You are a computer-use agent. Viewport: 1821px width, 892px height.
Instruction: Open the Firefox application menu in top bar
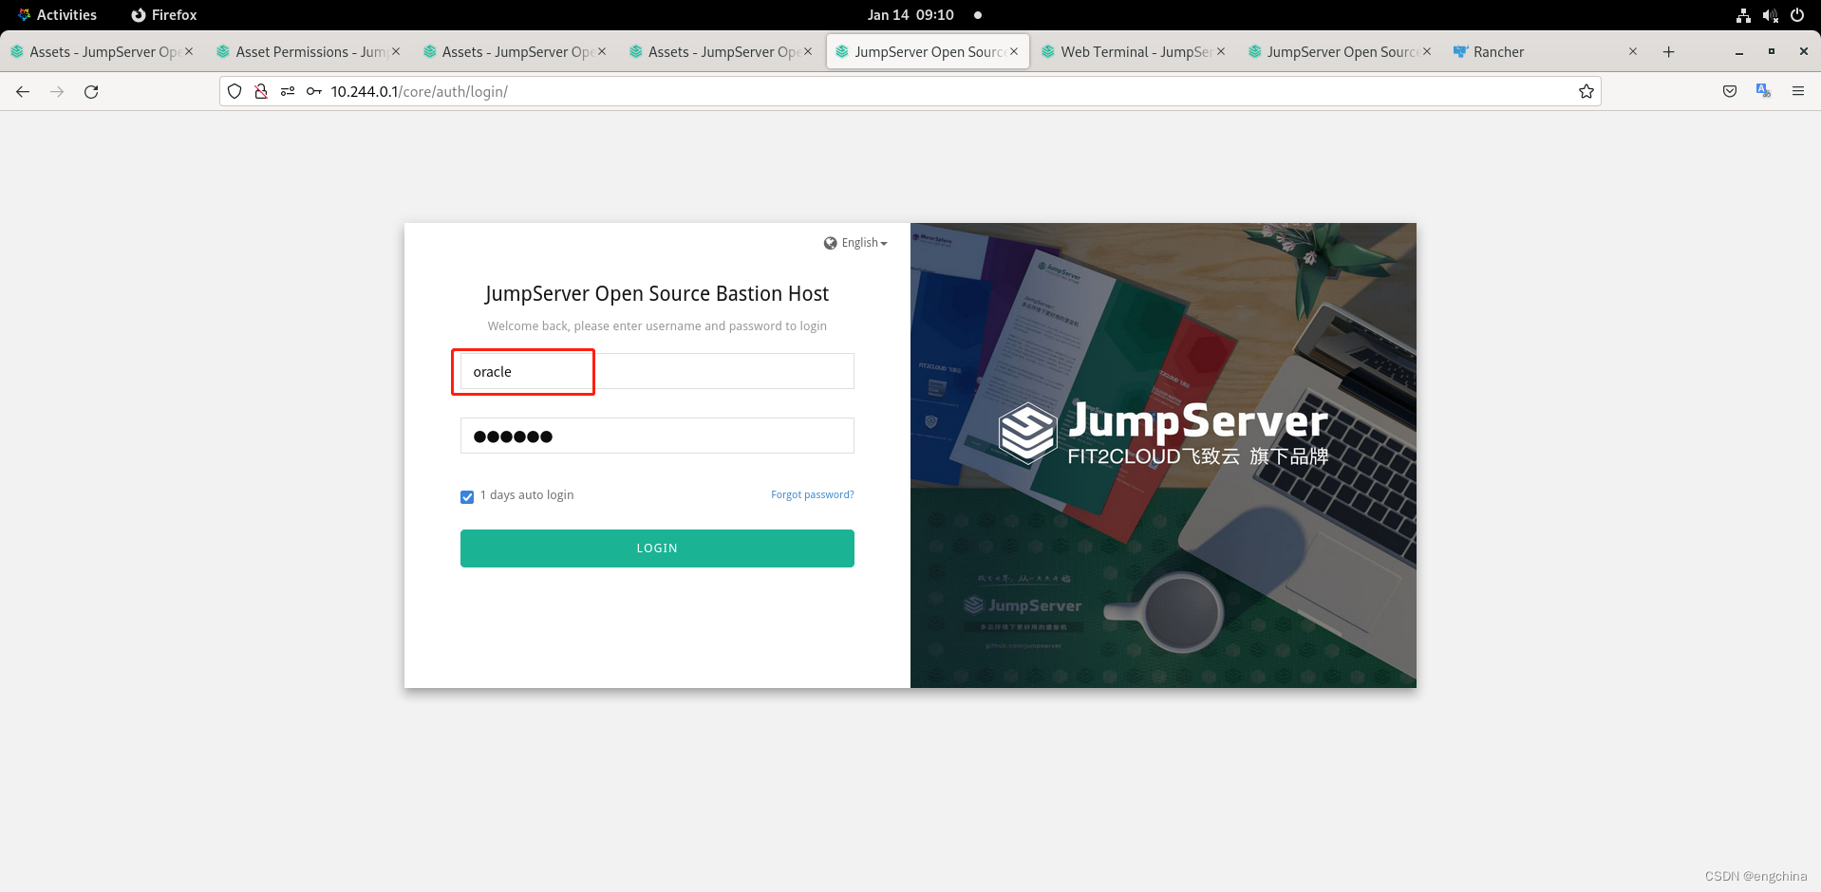164,15
